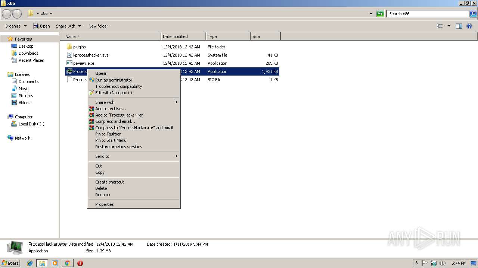478x268 pixels.
Task: Choose Compress to "ProcessHacker.rar" and email
Action: [x=134, y=128]
